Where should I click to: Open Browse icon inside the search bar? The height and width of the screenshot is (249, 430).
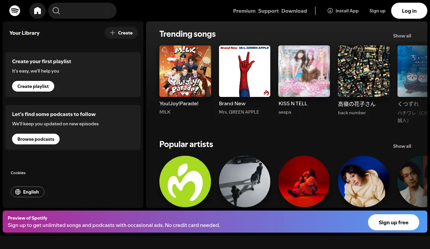[107, 11]
